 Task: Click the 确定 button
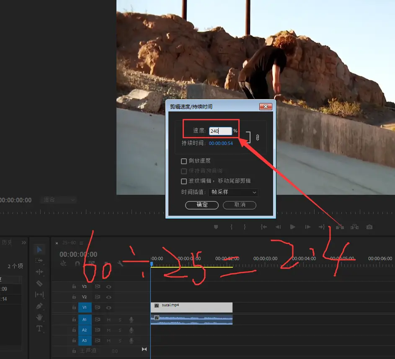(x=202, y=205)
